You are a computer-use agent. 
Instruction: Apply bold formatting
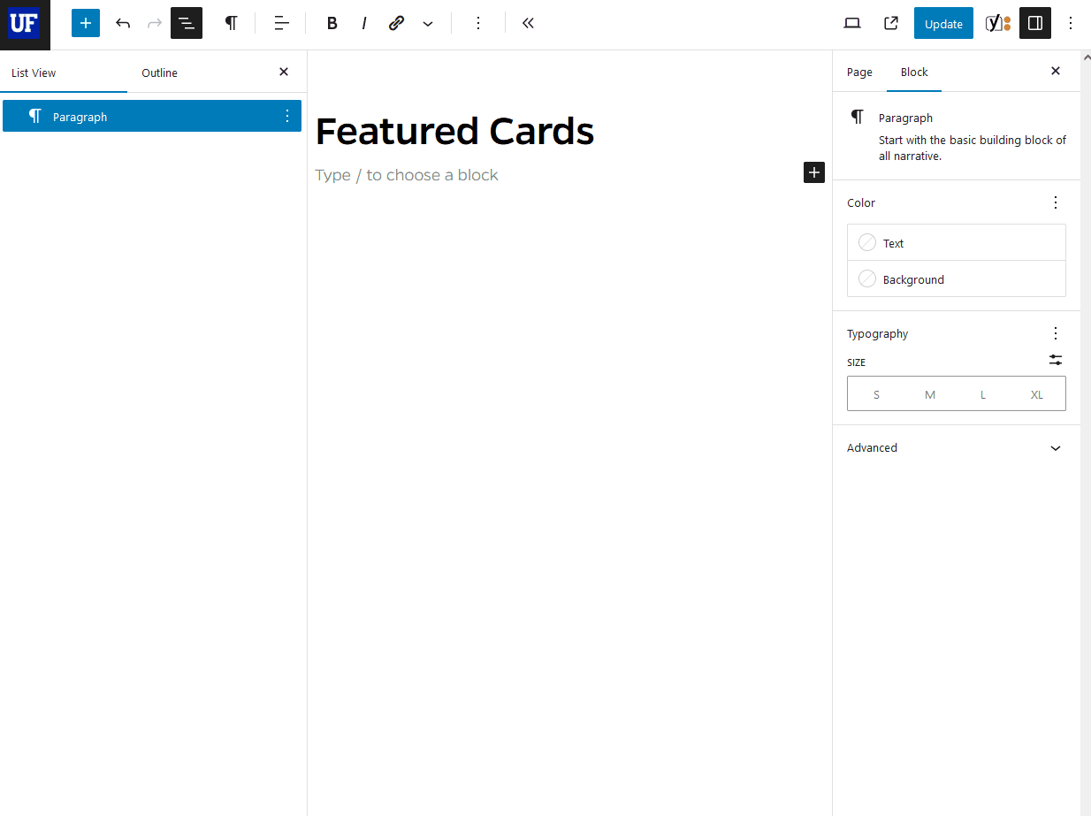(x=332, y=24)
